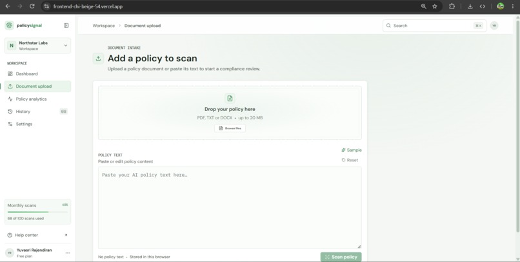520x262 pixels.
Task: Click the '68 of 100 scans used' text
Action: tap(26, 219)
